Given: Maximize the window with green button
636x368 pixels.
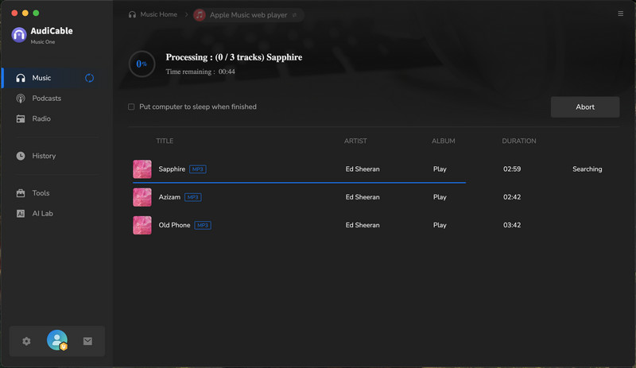Looking at the screenshot, I should (x=36, y=13).
